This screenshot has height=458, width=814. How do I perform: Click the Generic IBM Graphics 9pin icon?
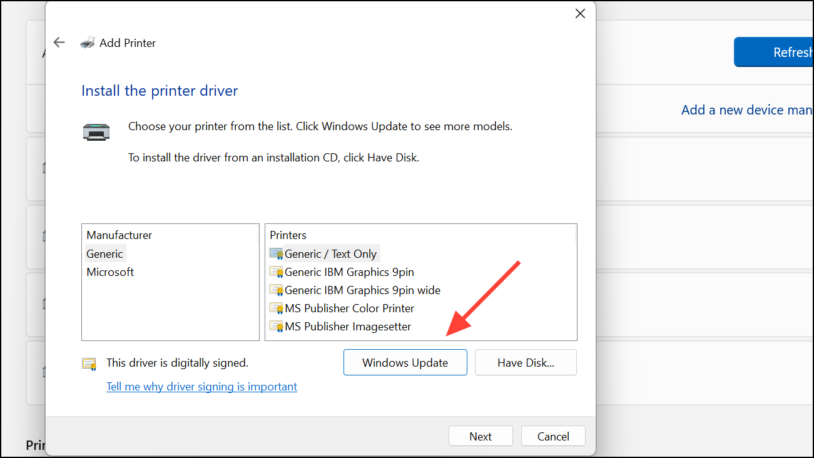pos(276,272)
